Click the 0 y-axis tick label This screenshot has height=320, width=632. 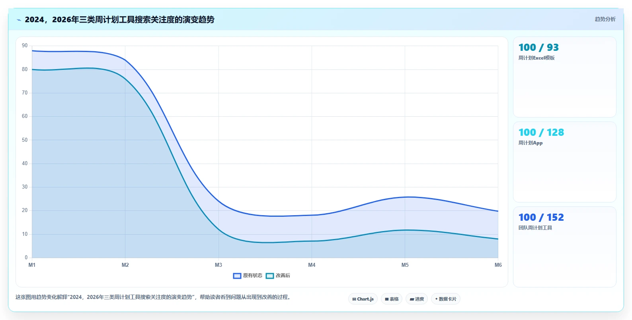coord(26,257)
